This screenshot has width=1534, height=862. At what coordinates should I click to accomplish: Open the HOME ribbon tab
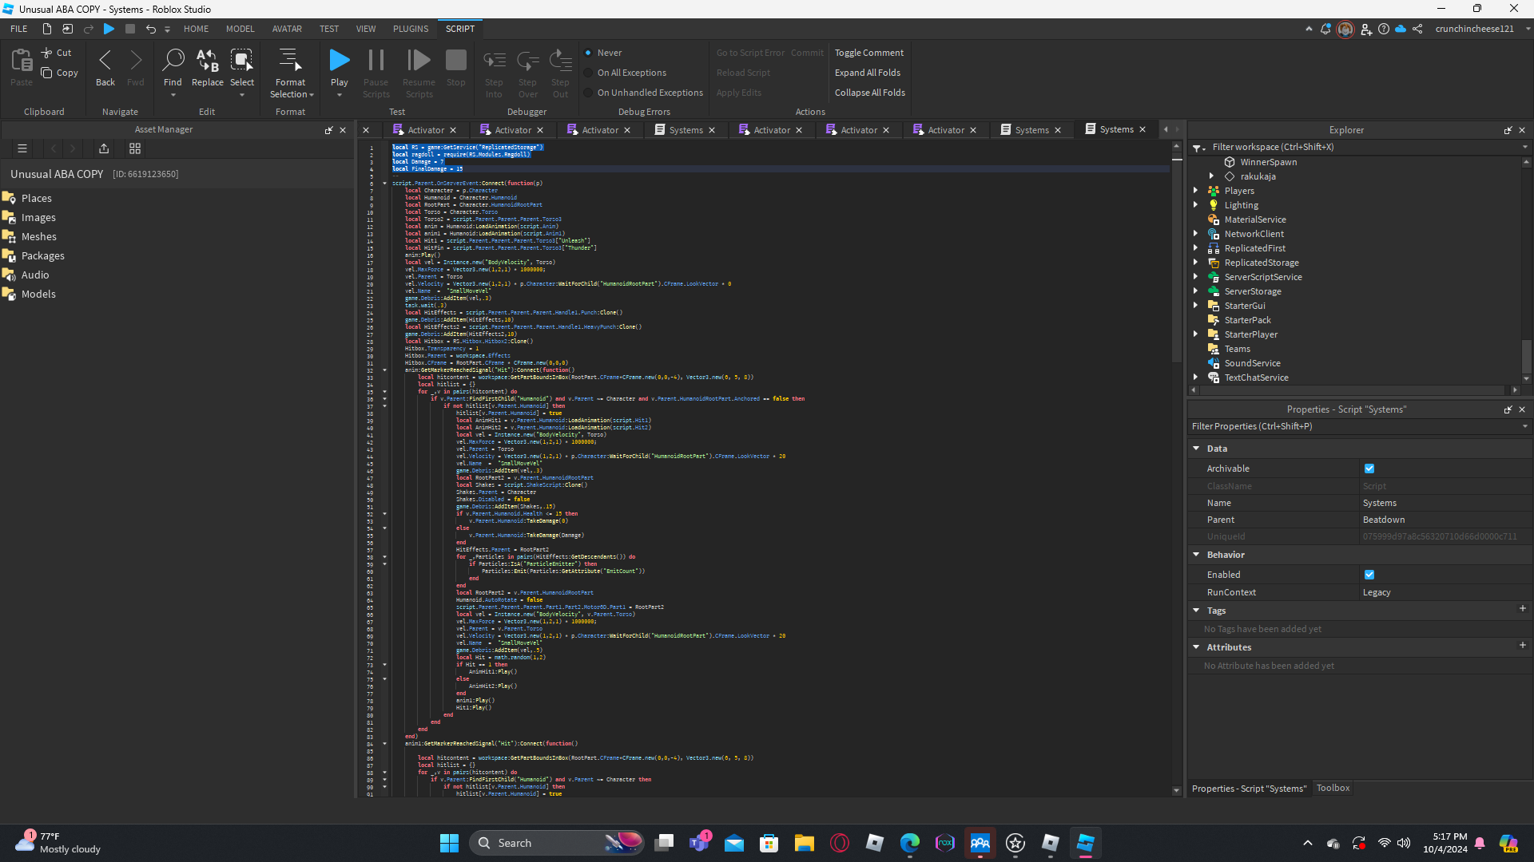(196, 29)
